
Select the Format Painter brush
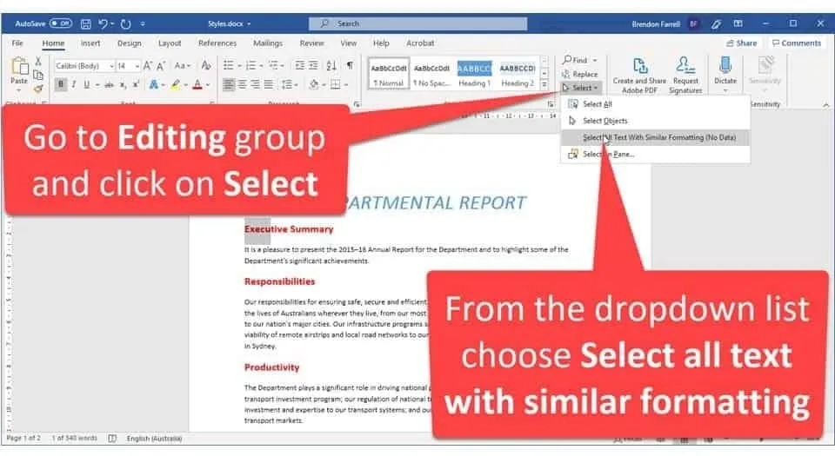click(37, 89)
